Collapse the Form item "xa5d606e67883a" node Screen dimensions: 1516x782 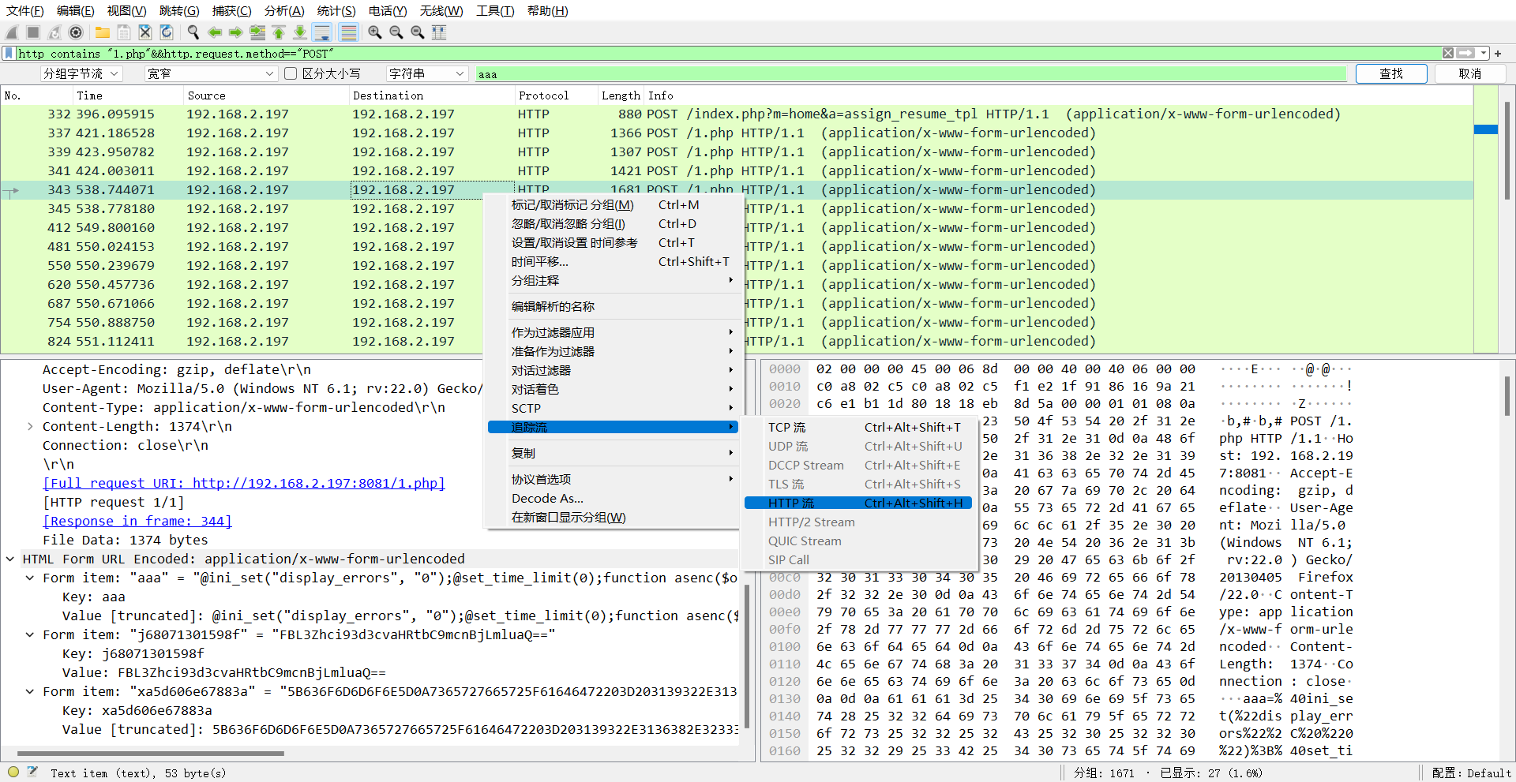(30, 691)
